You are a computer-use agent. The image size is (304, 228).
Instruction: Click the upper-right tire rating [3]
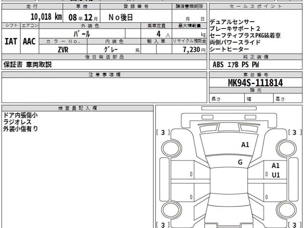(295, 132)
